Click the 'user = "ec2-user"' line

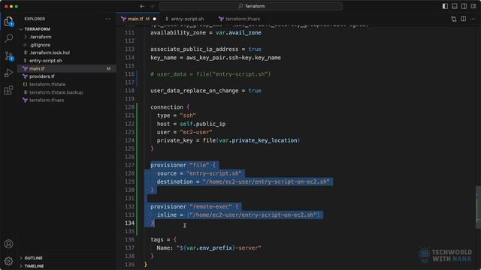184,132
